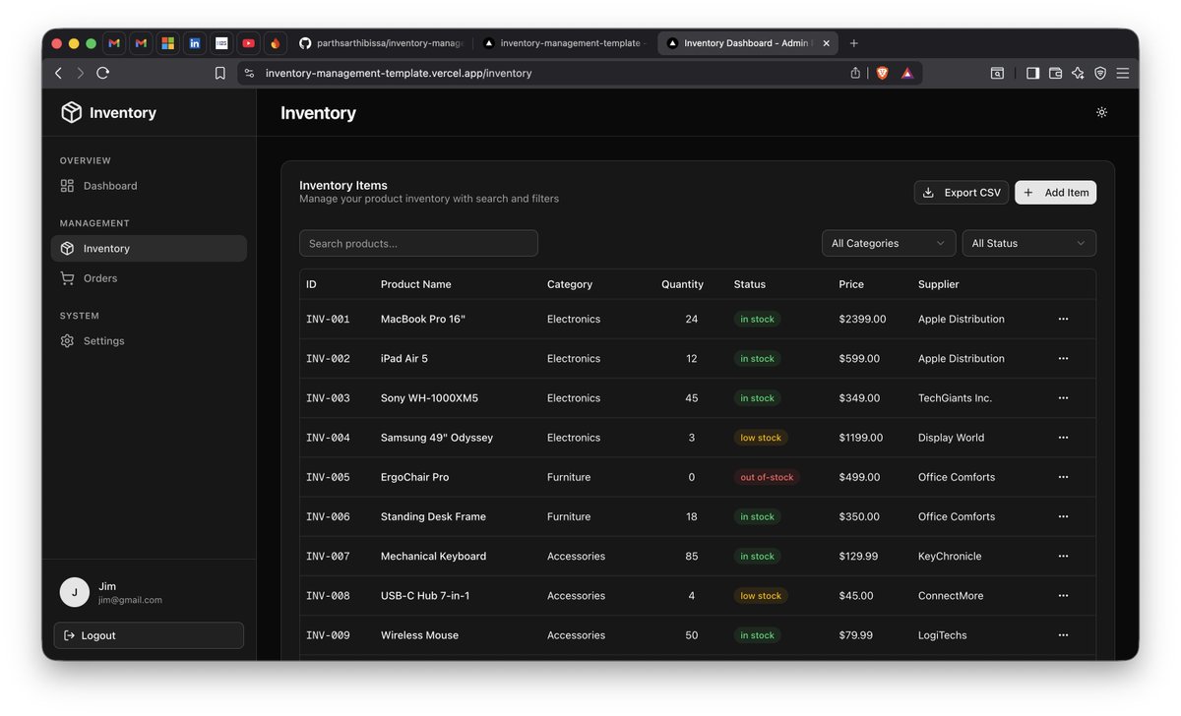The height and width of the screenshot is (716, 1181).
Task: Close the Inventory Dashboard tab
Action: click(x=827, y=43)
